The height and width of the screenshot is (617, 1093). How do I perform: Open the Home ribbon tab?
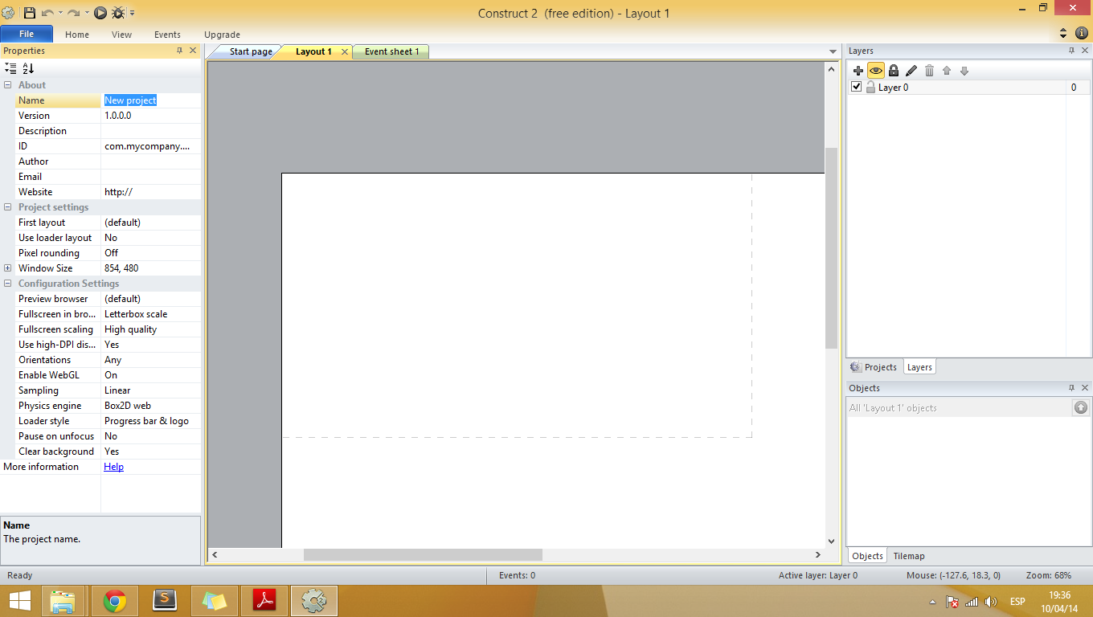click(77, 35)
